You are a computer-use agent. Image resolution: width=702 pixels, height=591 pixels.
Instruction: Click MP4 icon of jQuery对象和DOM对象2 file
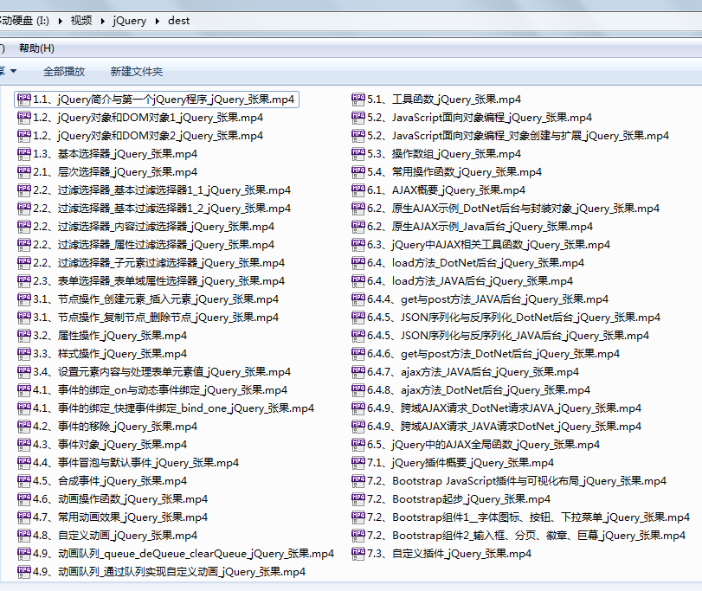(x=23, y=136)
